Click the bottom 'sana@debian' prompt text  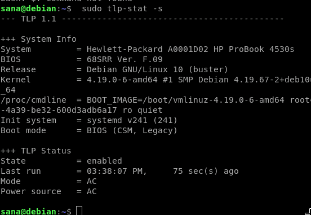(29, 212)
